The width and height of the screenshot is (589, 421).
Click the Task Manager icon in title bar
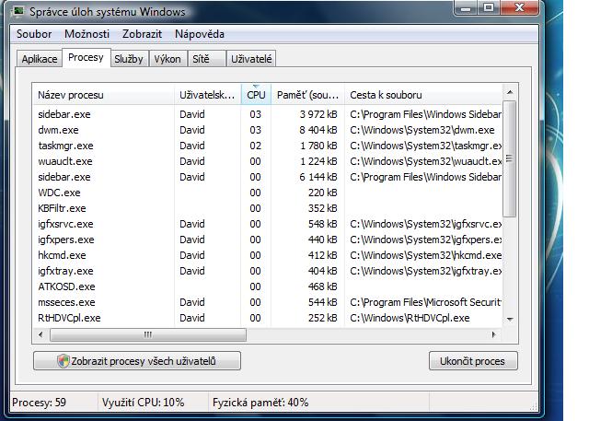[x=18, y=12]
